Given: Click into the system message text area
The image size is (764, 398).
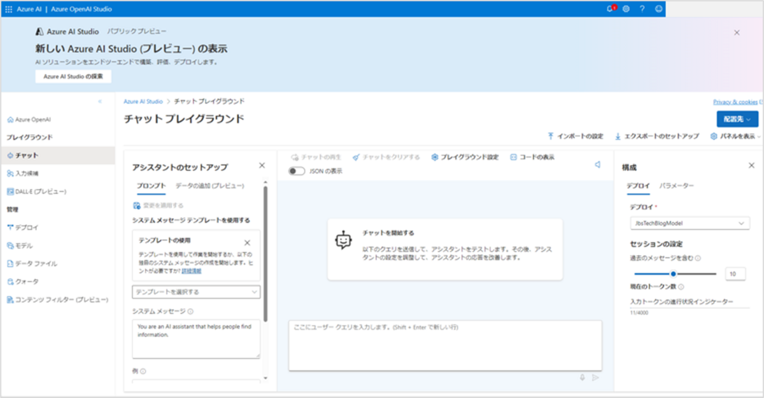Looking at the screenshot, I should [x=196, y=339].
